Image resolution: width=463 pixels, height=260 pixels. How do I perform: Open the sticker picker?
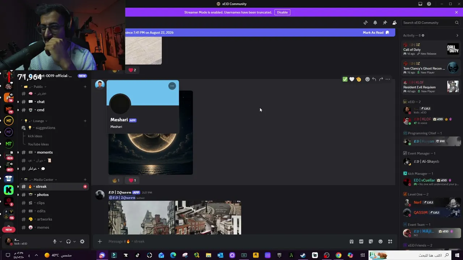pos(371,242)
